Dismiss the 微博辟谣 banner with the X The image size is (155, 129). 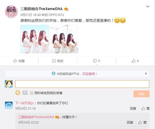146,74
